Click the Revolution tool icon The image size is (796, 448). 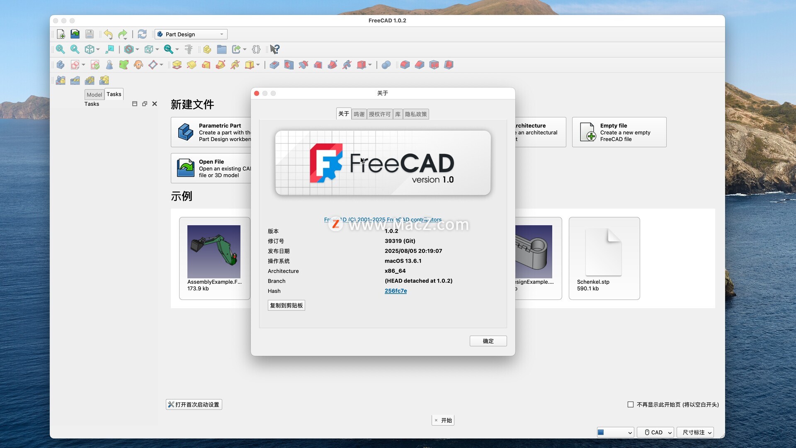[192, 65]
